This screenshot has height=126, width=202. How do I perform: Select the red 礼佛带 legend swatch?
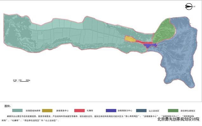[79, 110]
